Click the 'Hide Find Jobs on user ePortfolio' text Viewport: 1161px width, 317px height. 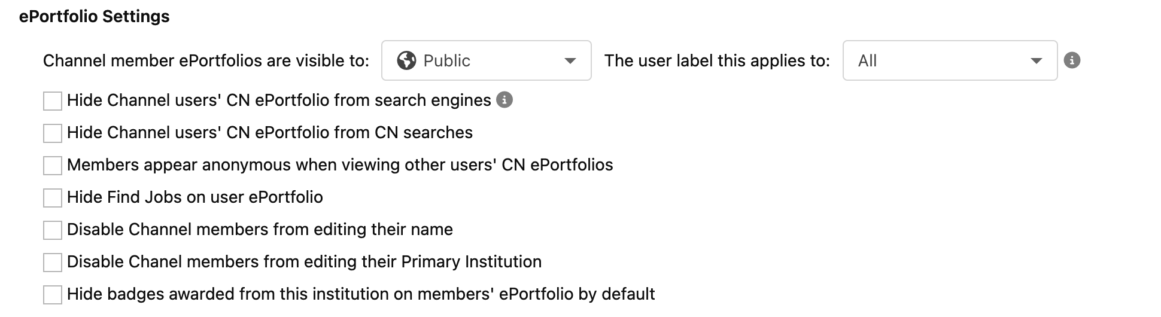point(195,197)
